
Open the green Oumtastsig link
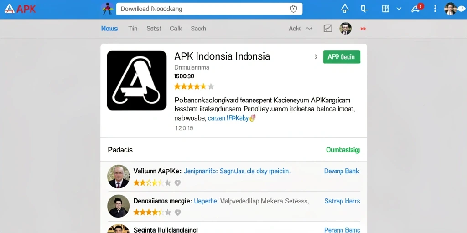(x=343, y=150)
